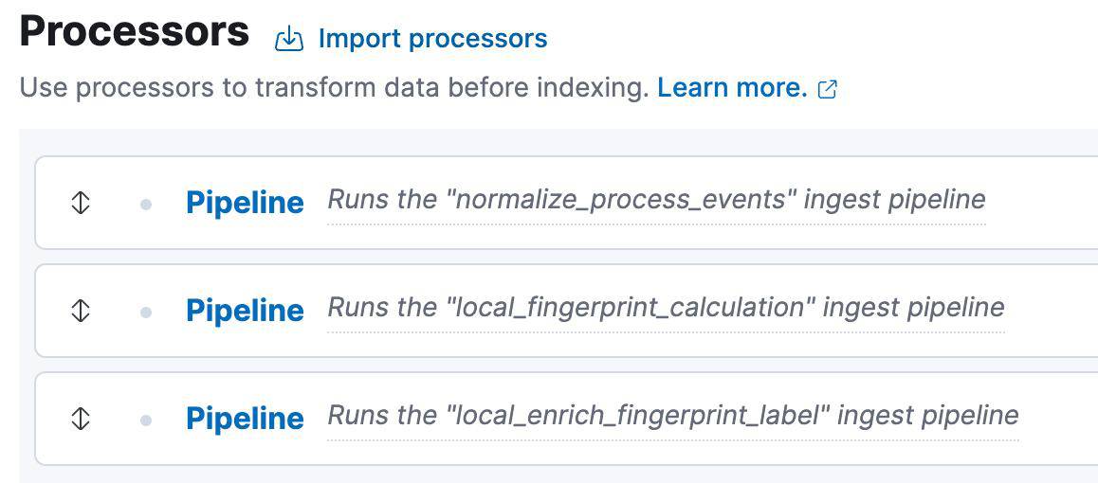
Task: Edit the description mentioning local_fingerprint_calculation
Action: (x=666, y=308)
